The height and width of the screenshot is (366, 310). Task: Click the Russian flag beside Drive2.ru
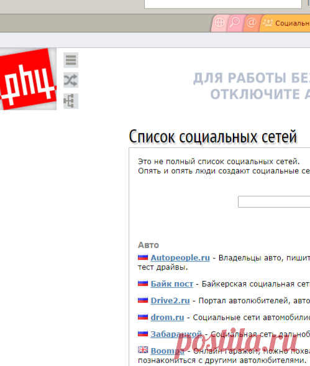tap(143, 300)
